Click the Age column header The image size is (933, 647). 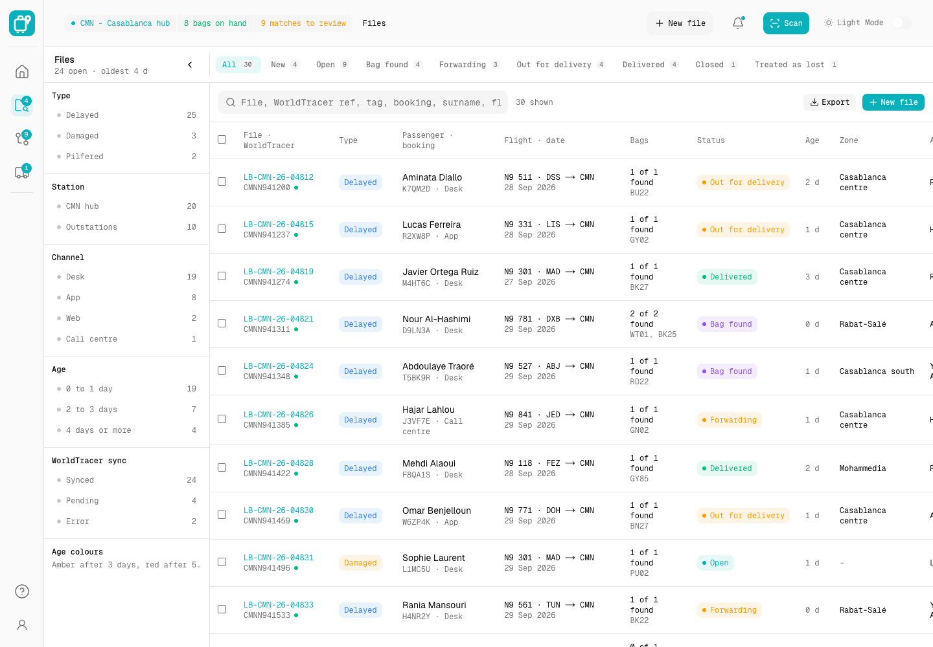pyautogui.click(x=812, y=140)
